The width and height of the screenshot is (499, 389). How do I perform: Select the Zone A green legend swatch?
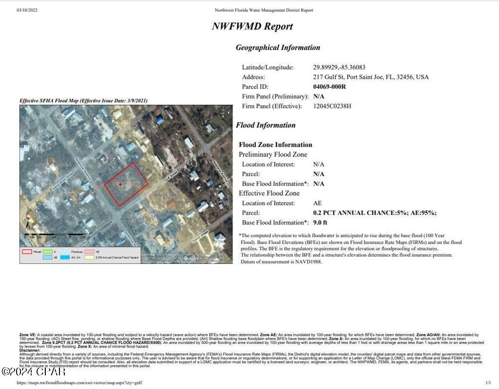tap(47, 251)
